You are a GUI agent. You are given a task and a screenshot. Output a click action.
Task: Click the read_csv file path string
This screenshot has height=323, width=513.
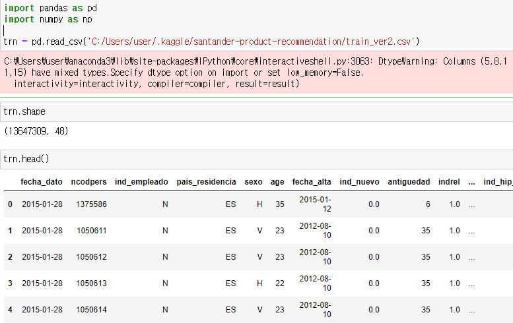251,42
